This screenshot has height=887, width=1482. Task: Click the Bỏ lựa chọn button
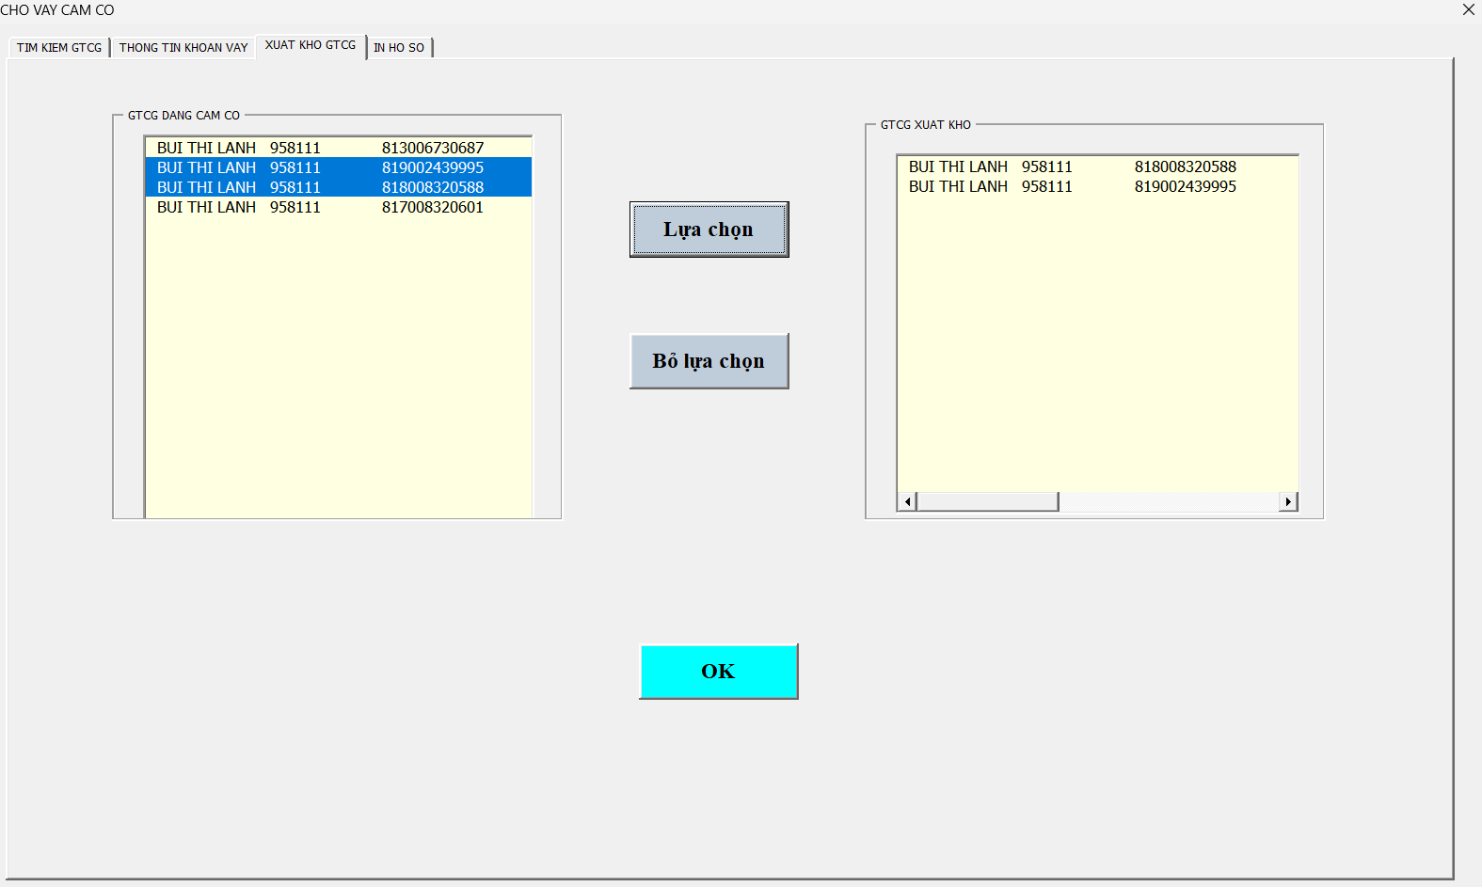coord(709,361)
